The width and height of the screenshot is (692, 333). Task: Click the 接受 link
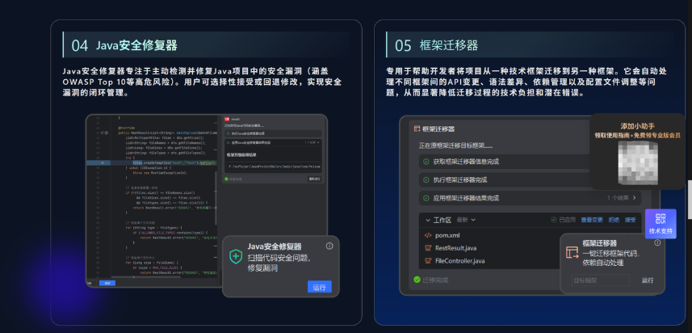point(630,220)
